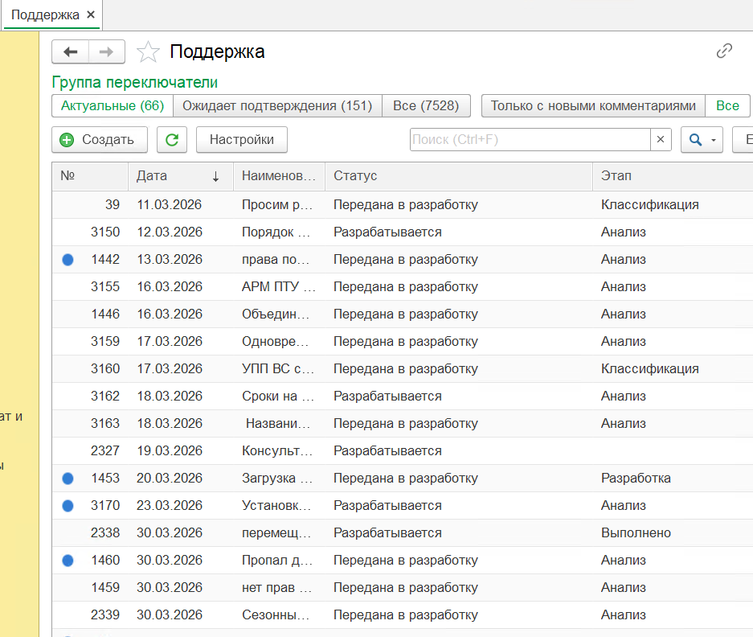Clear the search field with X
Image resolution: width=753 pixels, height=637 pixels.
pos(661,139)
